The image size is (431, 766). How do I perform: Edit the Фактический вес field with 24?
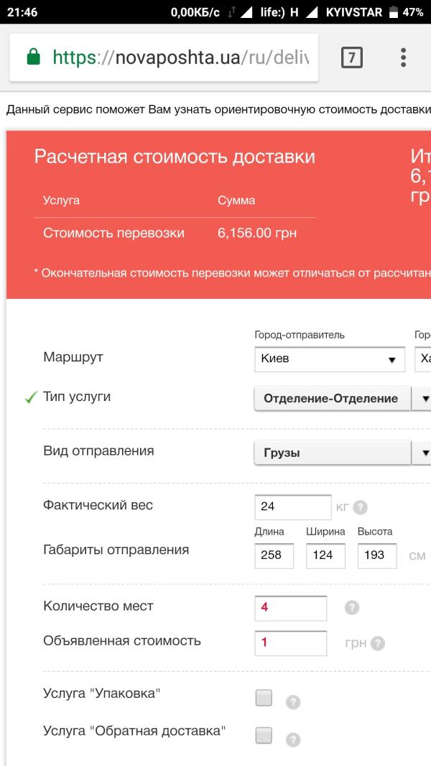tap(293, 507)
